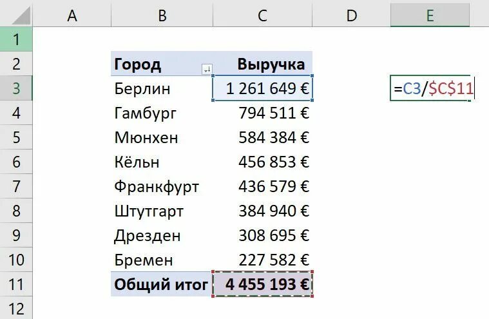489x319 pixels.
Task: Select row 4 header
Action: click(16, 113)
